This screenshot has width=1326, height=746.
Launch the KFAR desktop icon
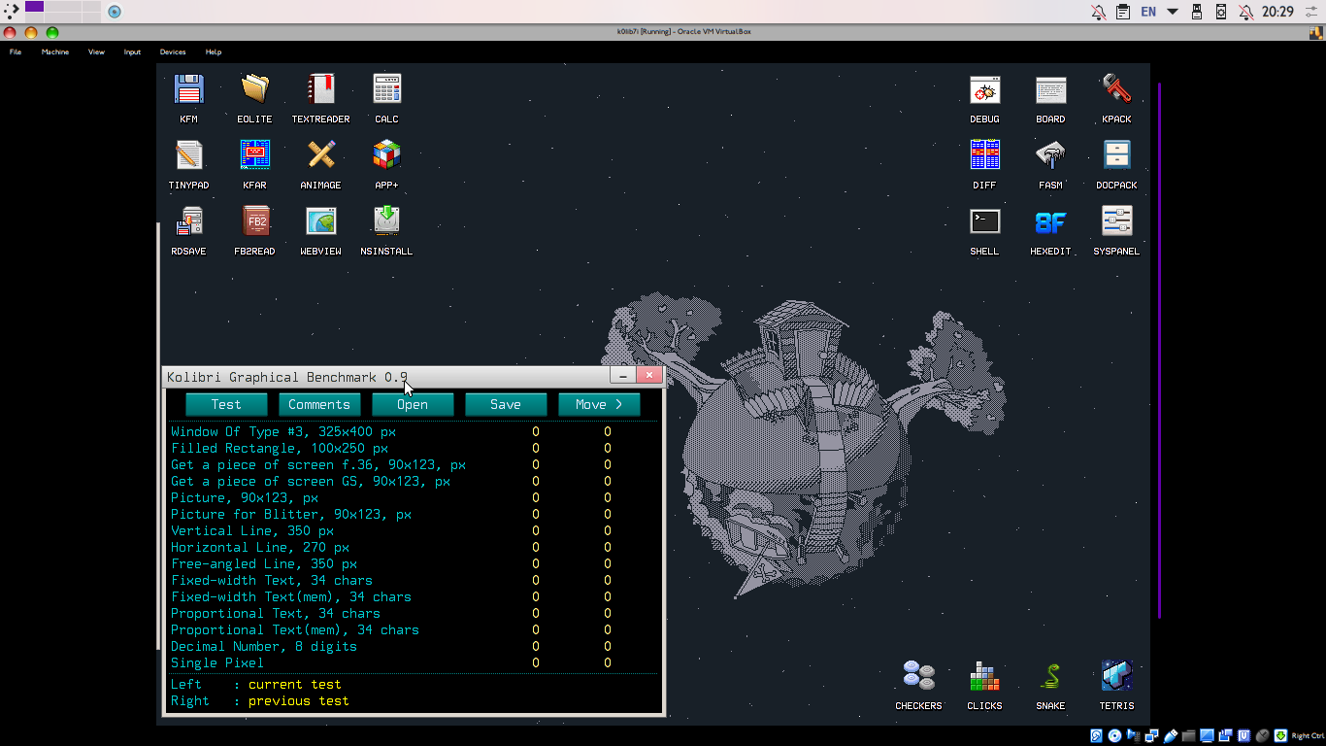254,155
